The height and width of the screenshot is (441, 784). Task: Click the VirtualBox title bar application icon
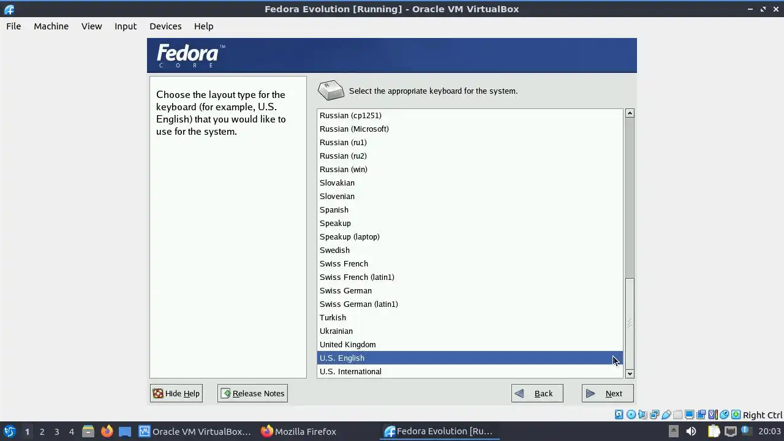[x=9, y=9]
